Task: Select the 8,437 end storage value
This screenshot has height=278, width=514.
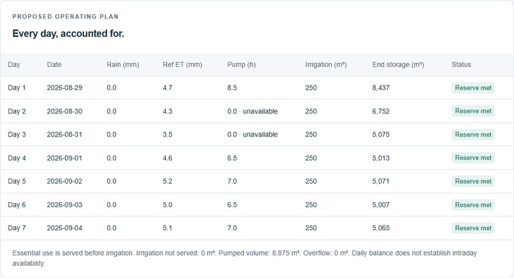Action: pos(381,88)
